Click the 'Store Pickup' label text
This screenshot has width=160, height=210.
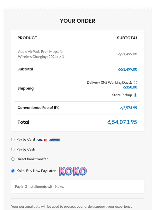click(x=122, y=95)
